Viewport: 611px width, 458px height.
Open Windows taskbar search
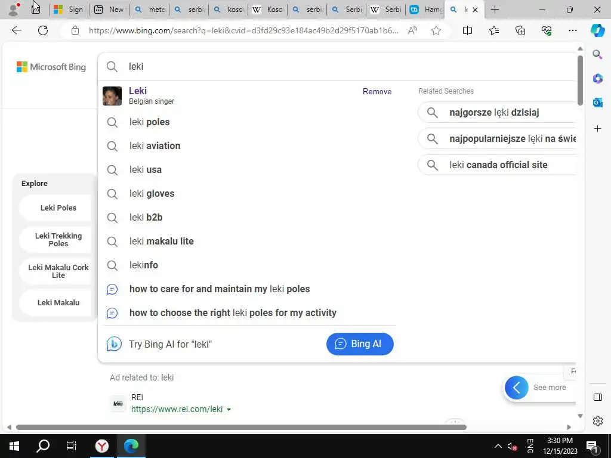[x=43, y=446]
